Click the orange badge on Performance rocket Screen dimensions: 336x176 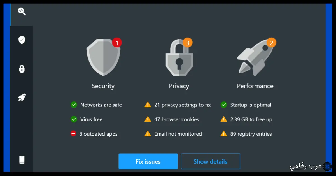click(x=271, y=43)
